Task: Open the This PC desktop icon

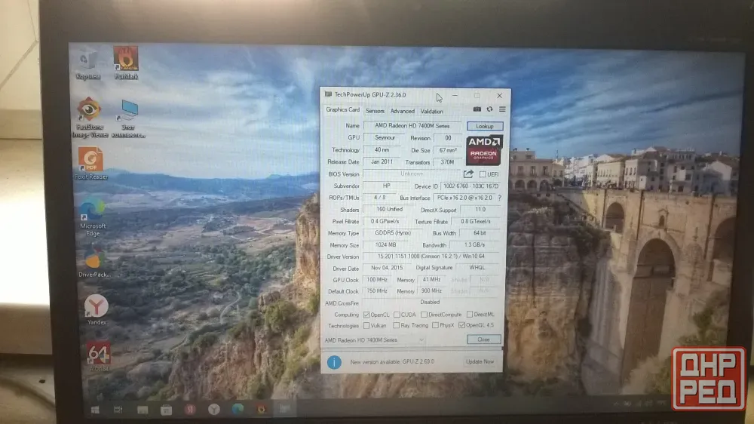Action: pos(128,119)
